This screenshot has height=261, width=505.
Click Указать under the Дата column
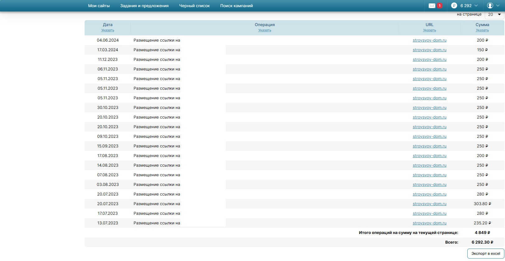[108, 30]
